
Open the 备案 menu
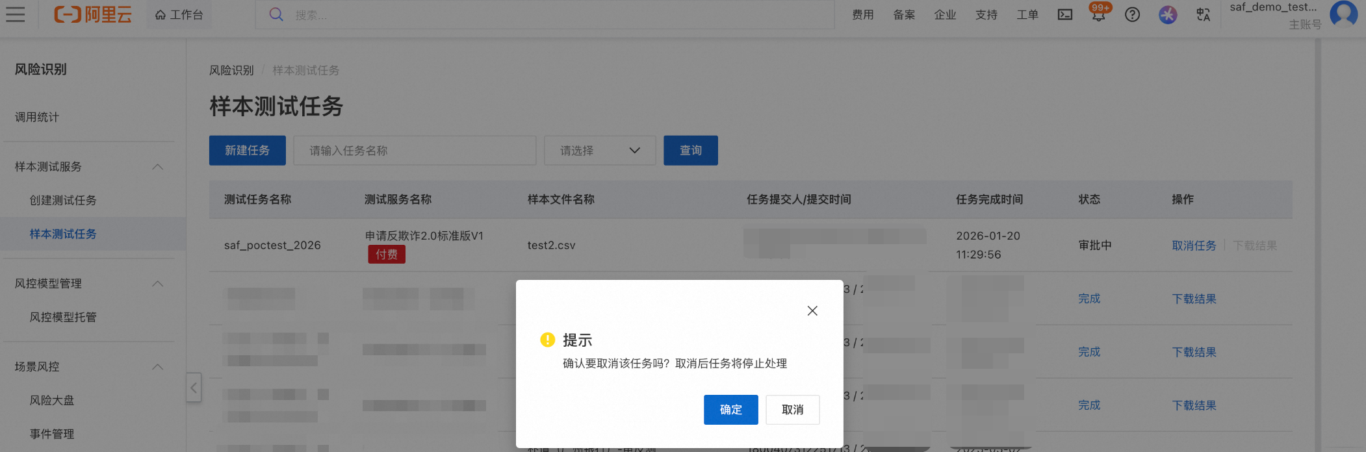(904, 14)
